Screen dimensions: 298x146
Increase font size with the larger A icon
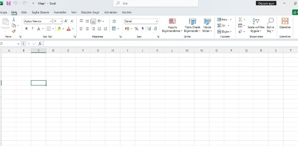pyautogui.click(x=66, y=21)
